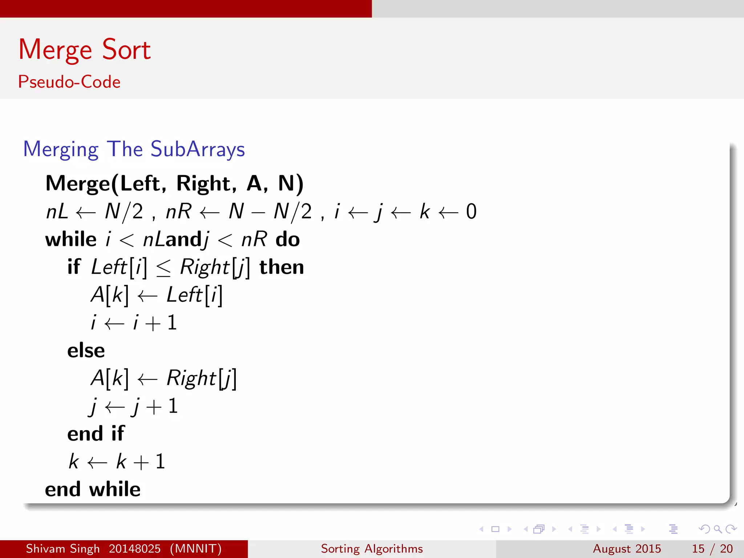Click author name Shivam Singh in footer
Screen dimensions: 744x558
[62, 549]
